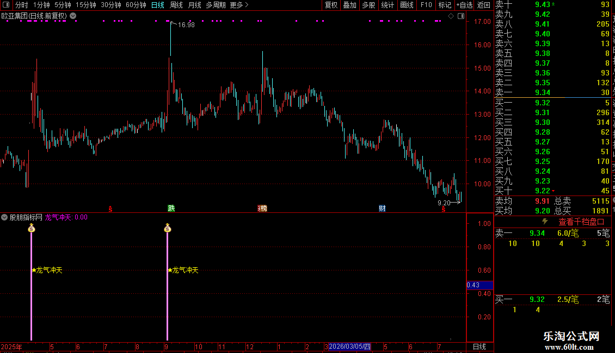
Task: Select the 60分钟 period tab
Action: pos(136,5)
